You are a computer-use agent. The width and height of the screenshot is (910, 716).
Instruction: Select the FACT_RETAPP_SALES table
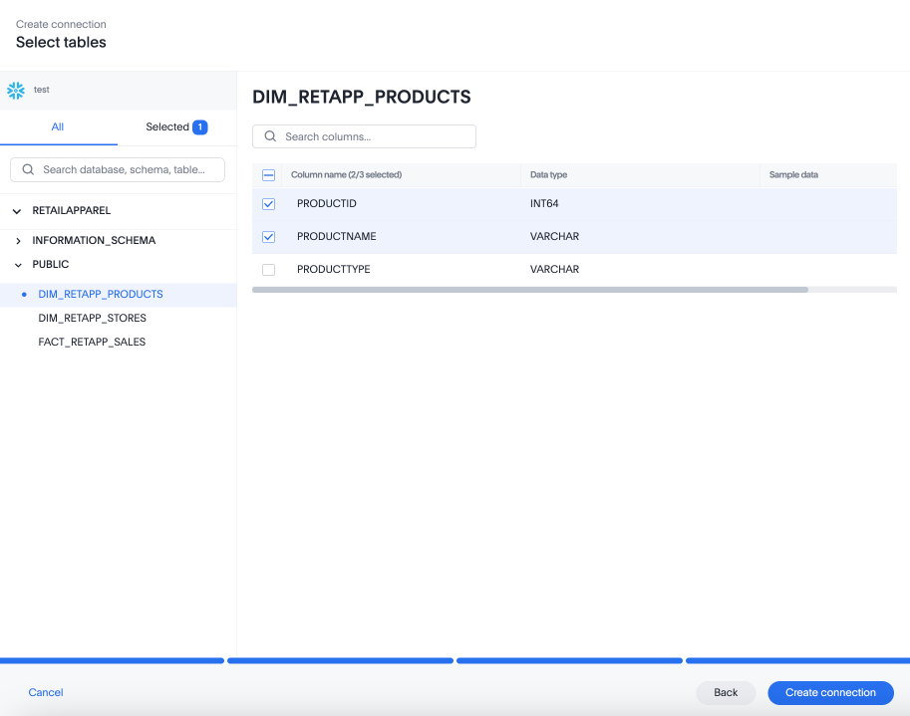click(x=92, y=343)
